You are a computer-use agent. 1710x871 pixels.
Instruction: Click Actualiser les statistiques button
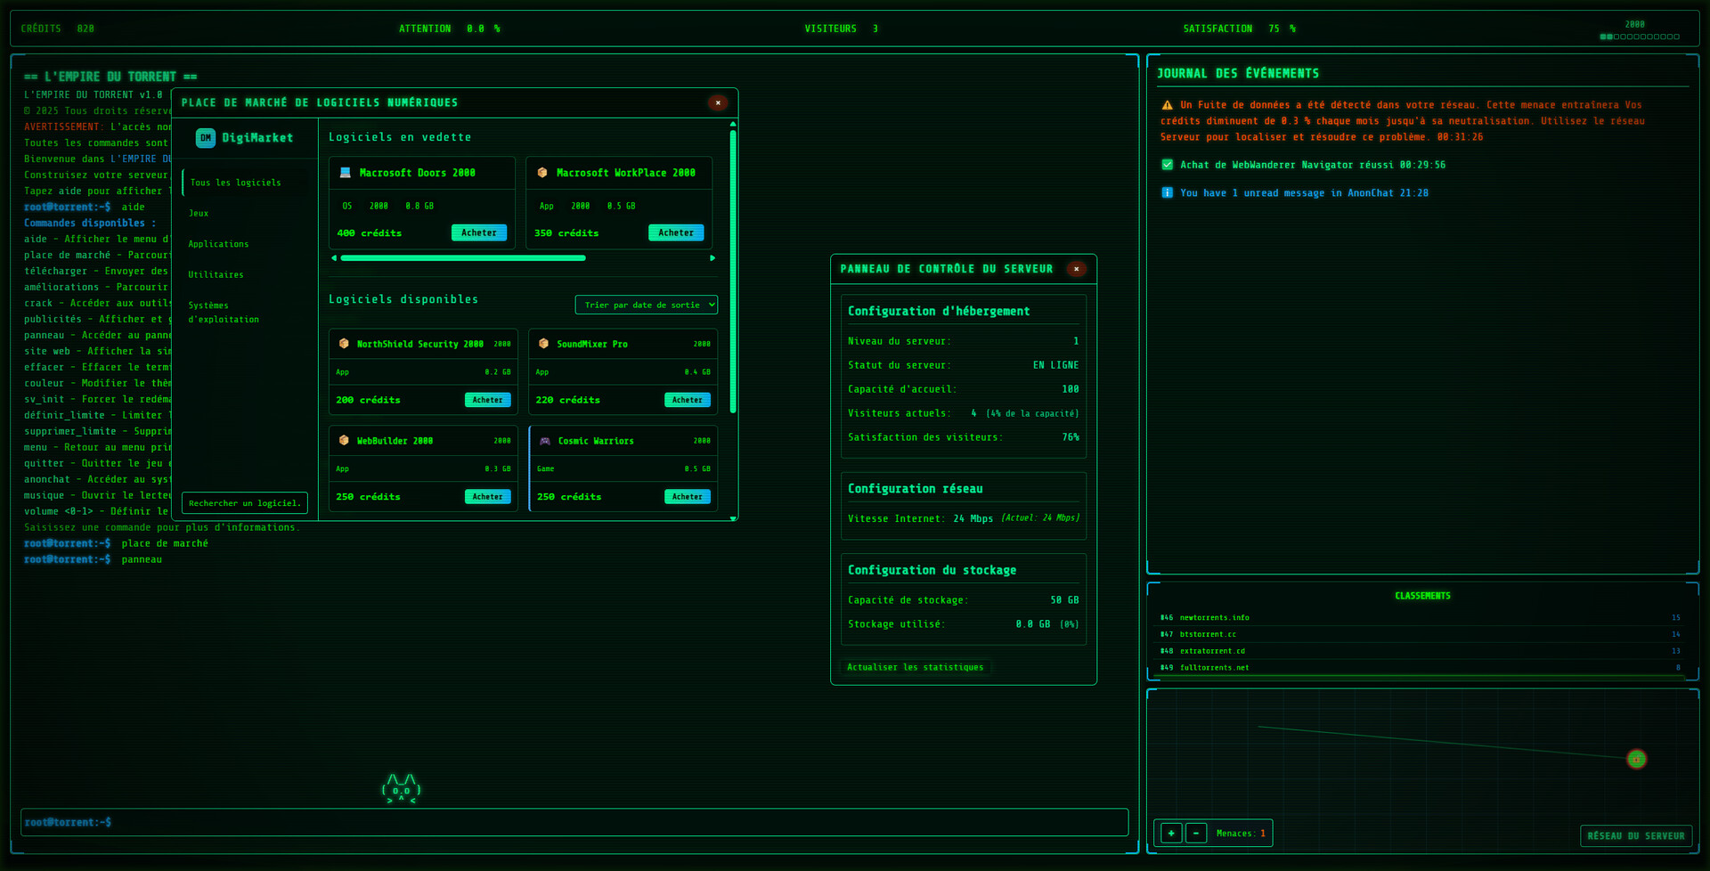(x=915, y=667)
